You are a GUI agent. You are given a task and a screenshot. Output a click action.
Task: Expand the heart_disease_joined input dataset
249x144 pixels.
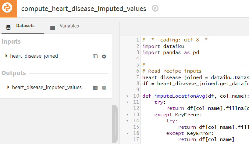coord(6,56)
